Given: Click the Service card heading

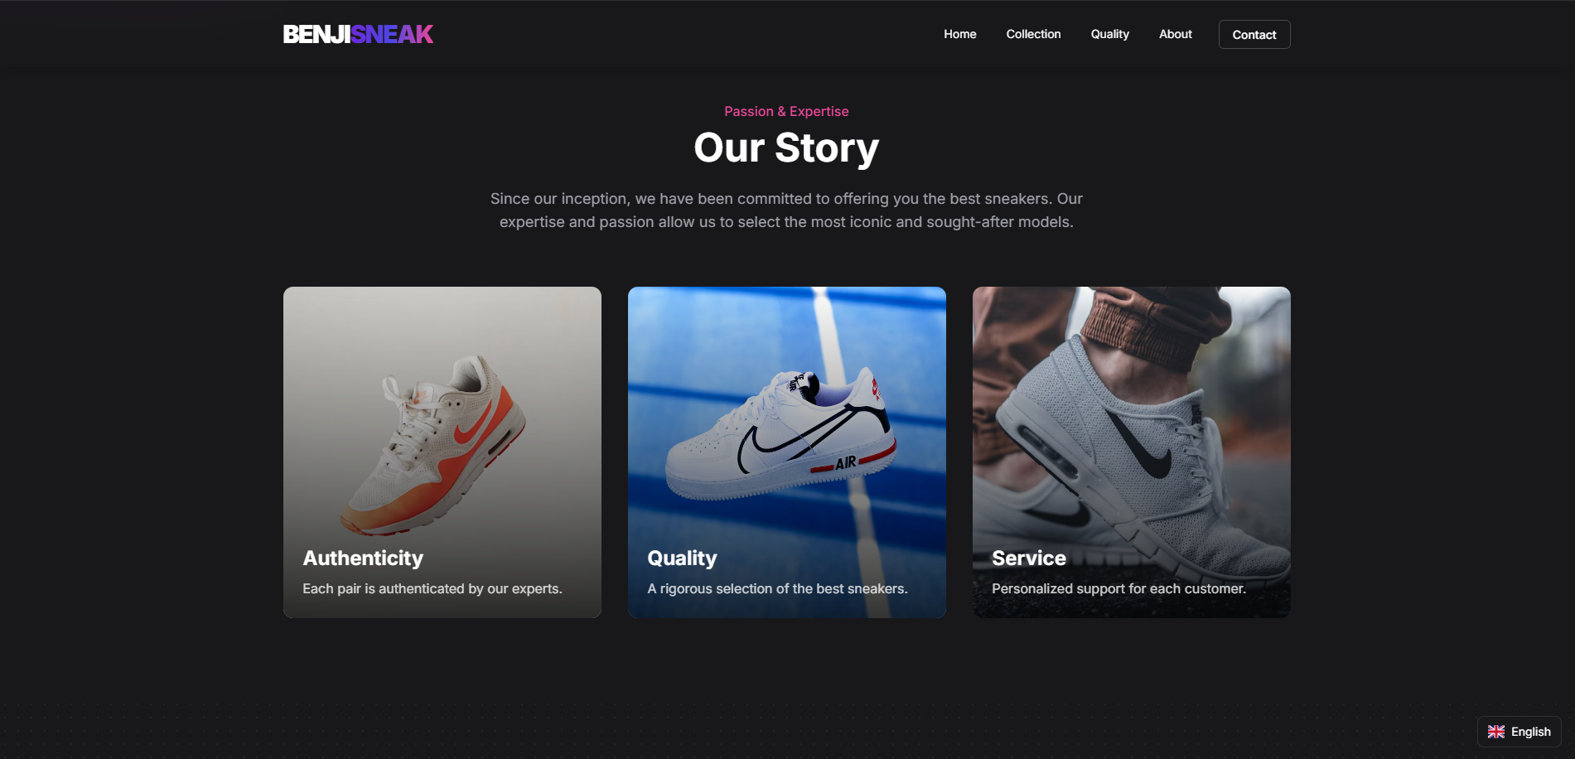Looking at the screenshot, I should 1029,558.
